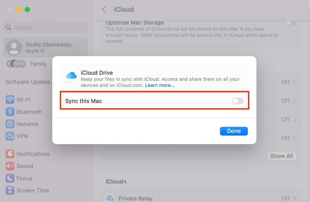The height and width of the screenshot is (202, 310).
Task: Click the Notifications bell icon
Action: point(10,154)
